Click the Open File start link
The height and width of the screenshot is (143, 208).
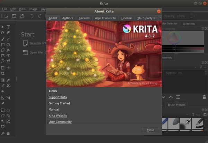click(x=36, y=53)
